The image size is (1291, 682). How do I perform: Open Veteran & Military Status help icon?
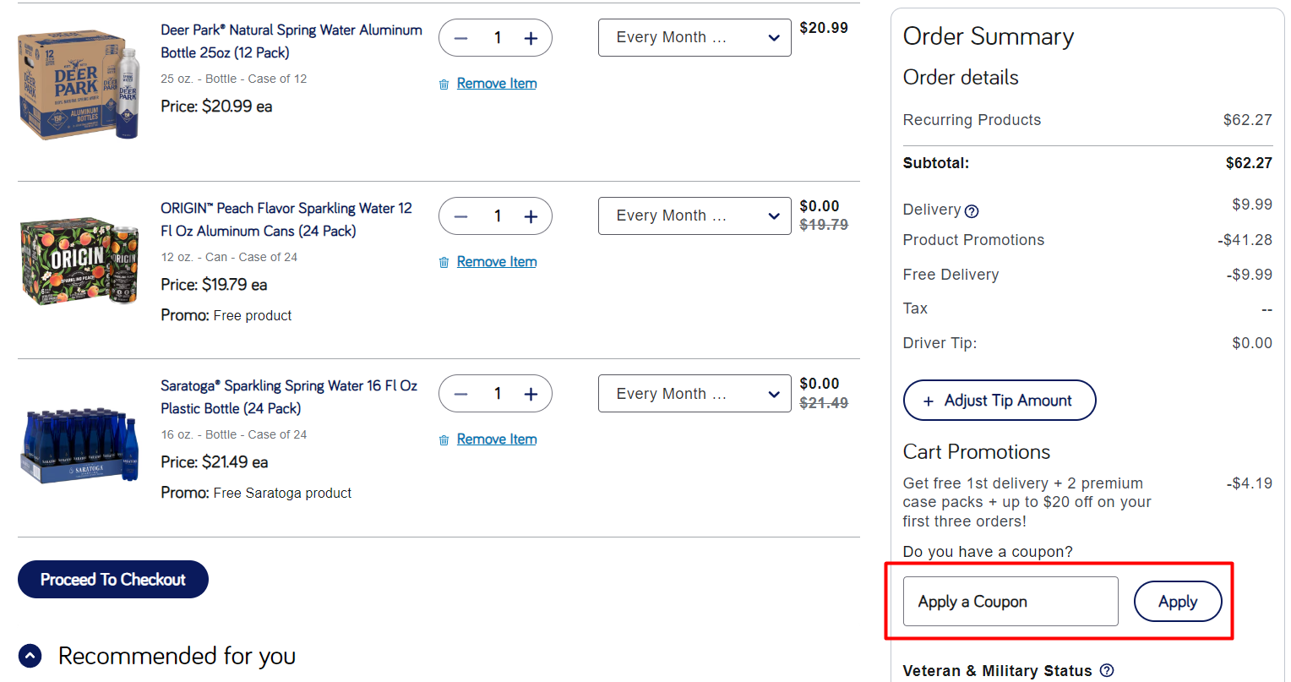point(1107,670)
